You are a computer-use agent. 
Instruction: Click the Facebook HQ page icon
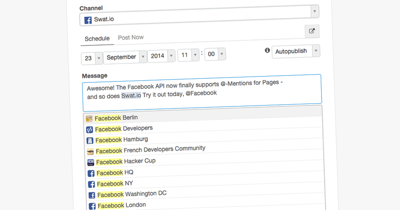(91, 173)
